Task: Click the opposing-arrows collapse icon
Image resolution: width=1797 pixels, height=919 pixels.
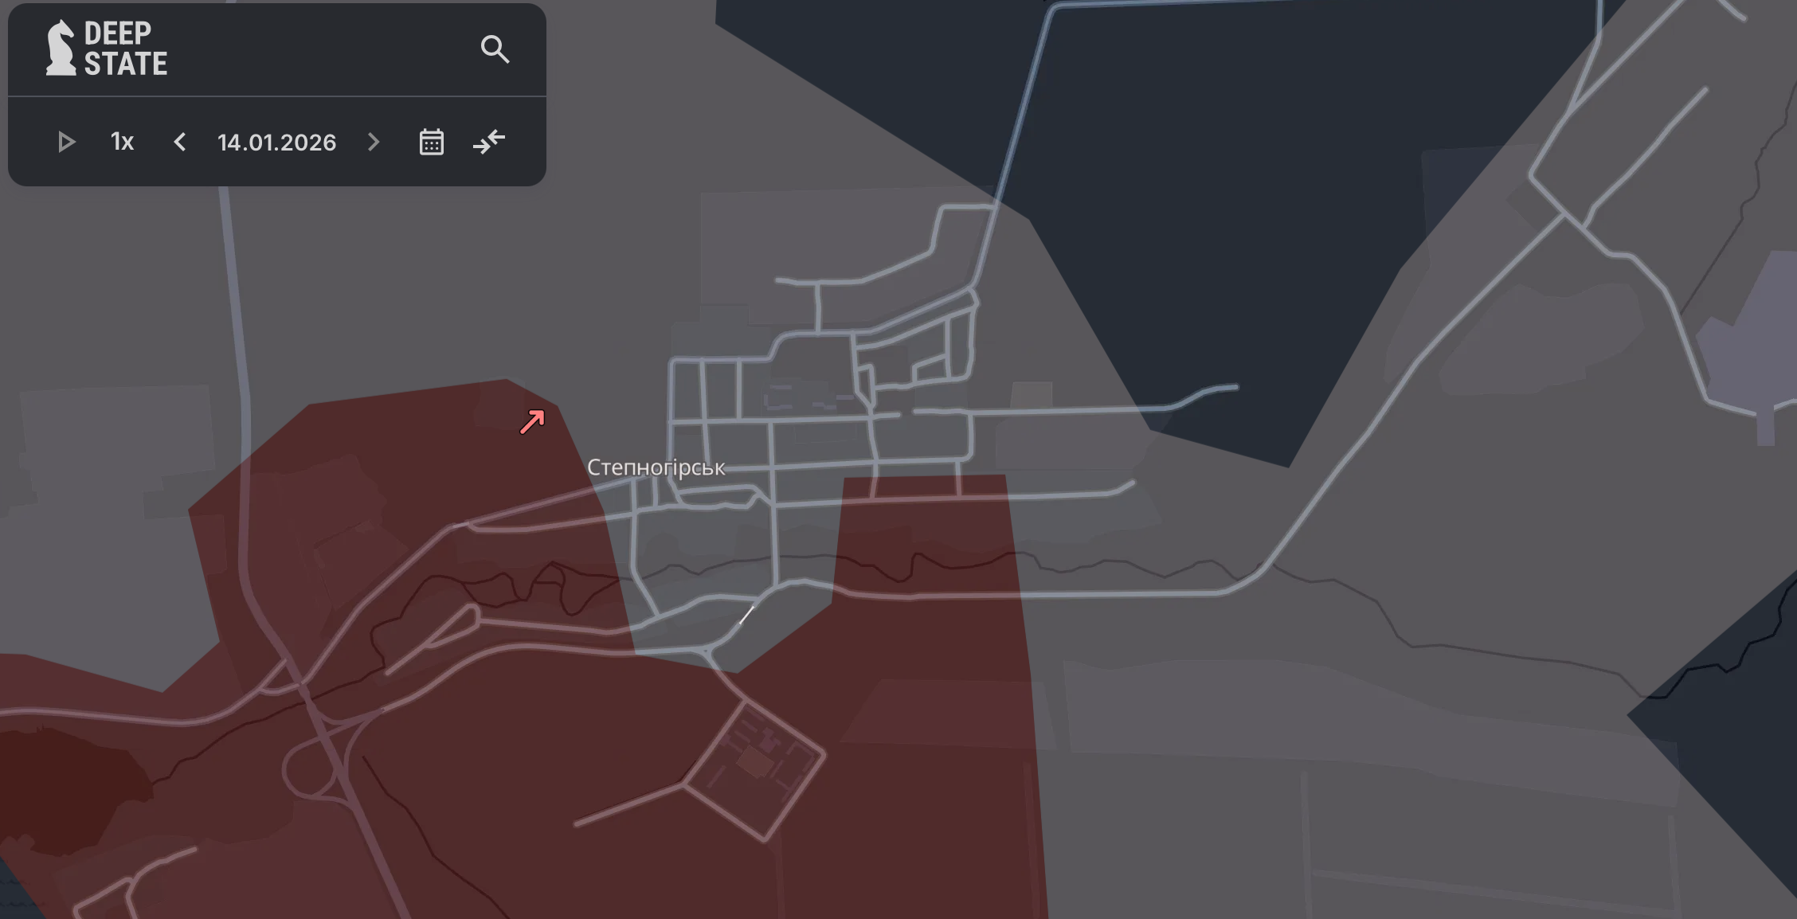Action: click(x=489, y=143)
